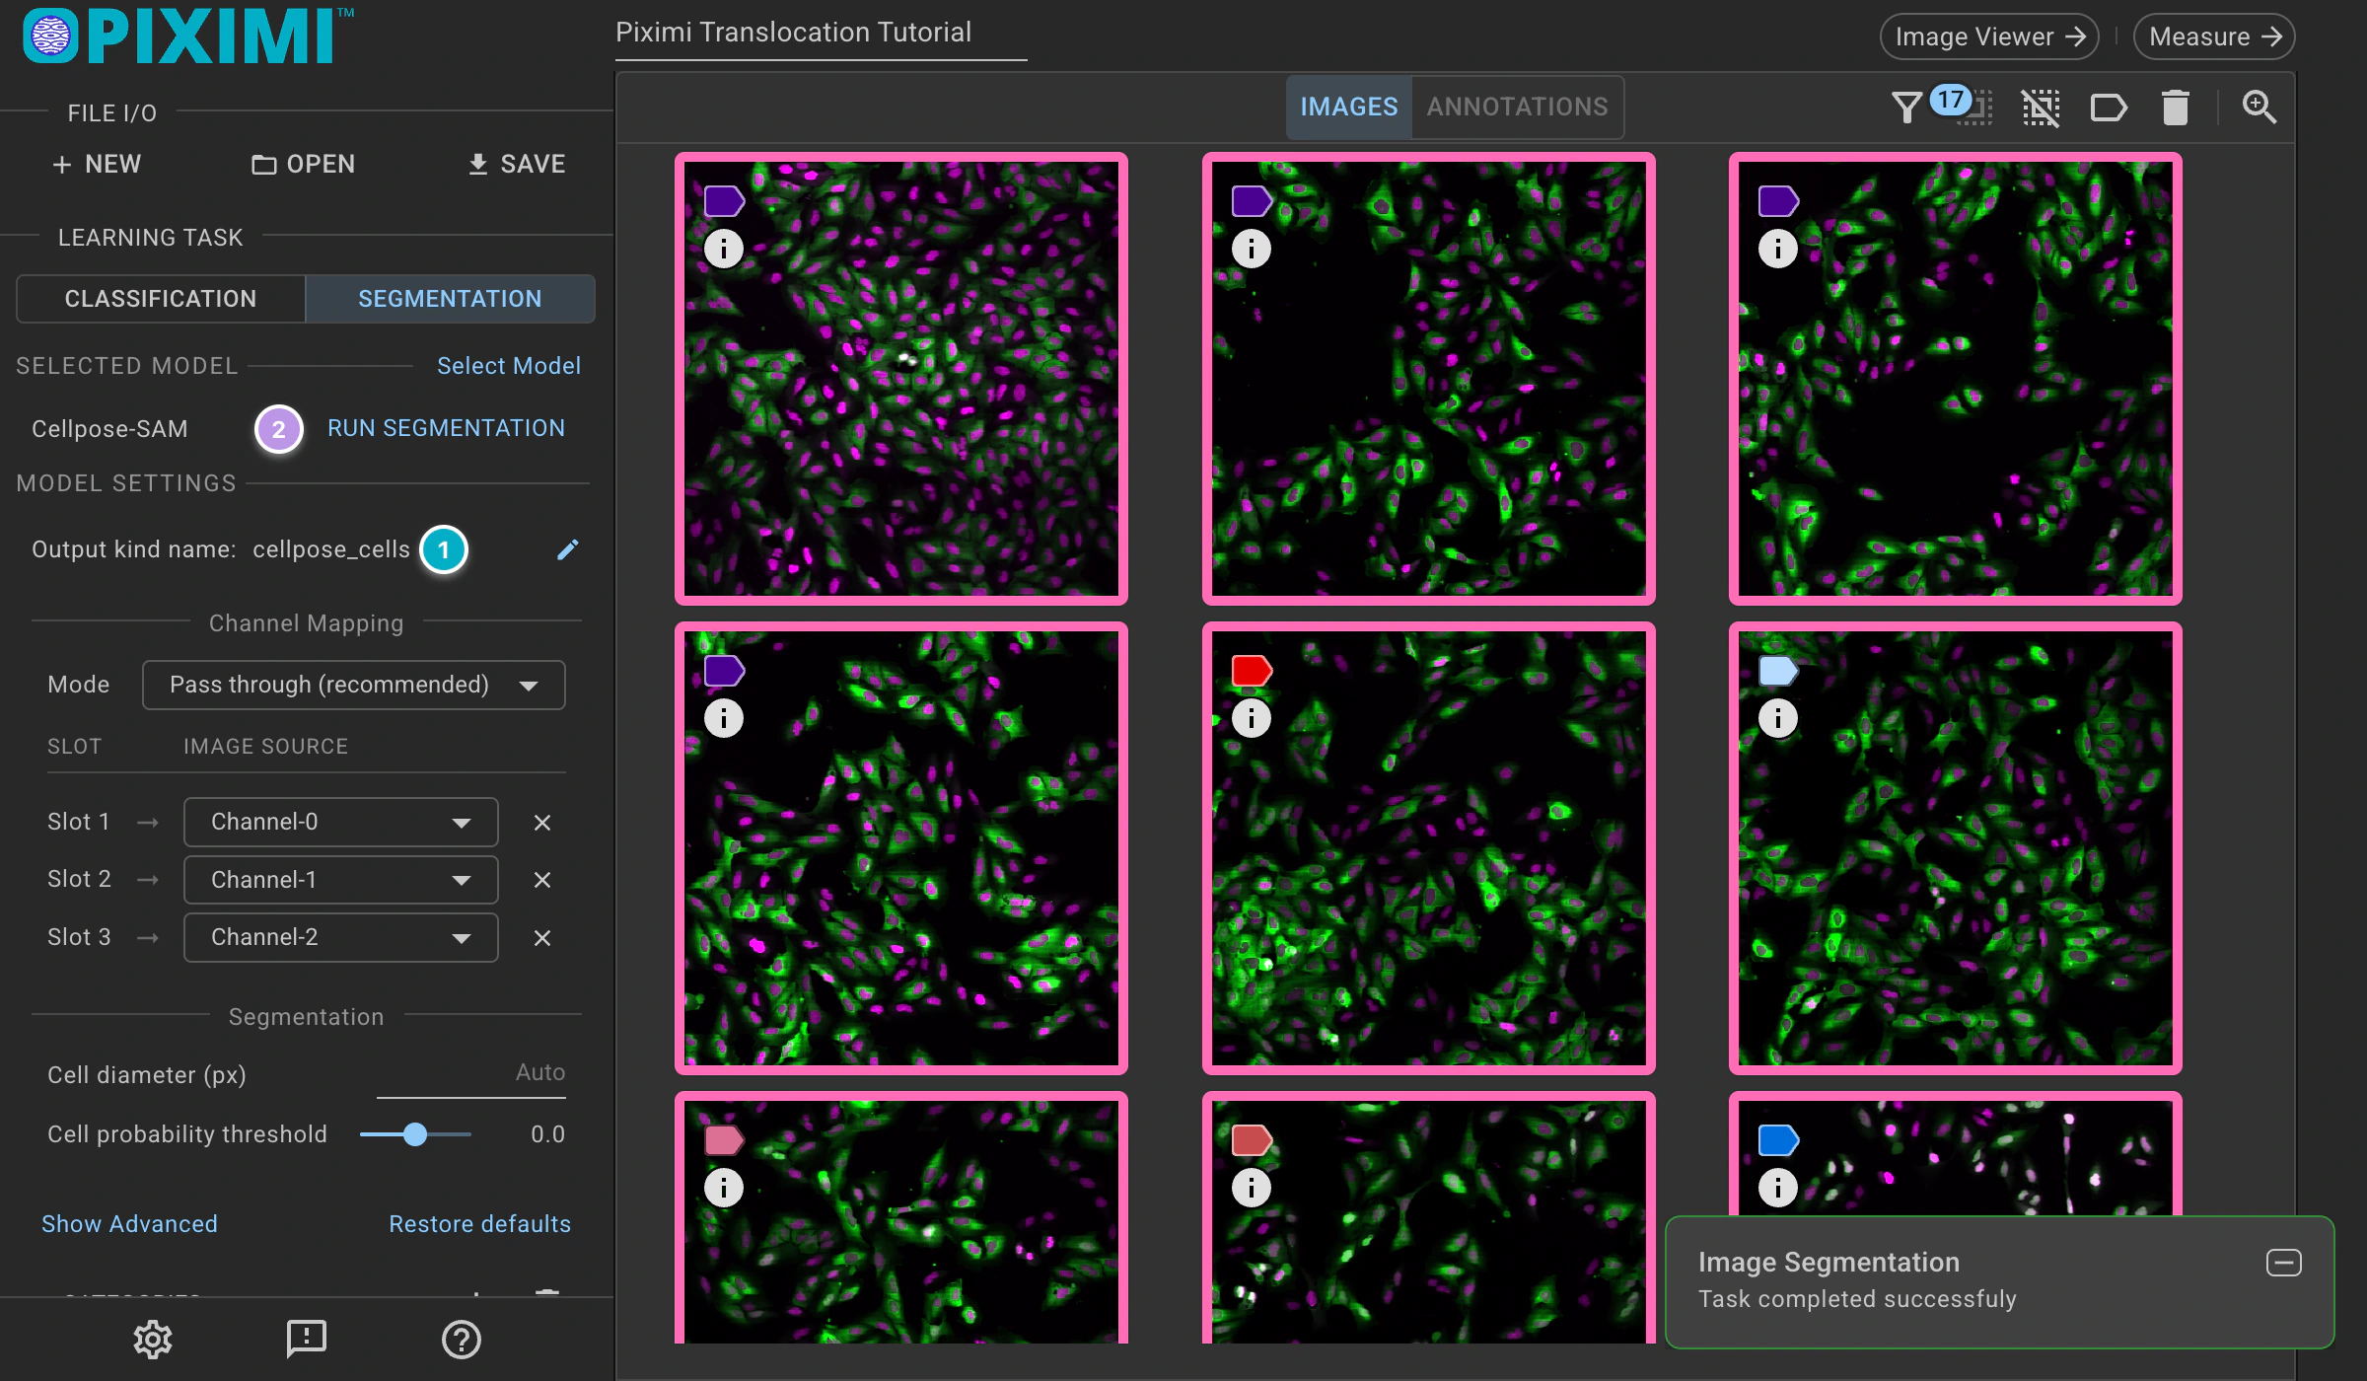
Task: Click info icon on red-tagged image
Action: coord(1252,718)
